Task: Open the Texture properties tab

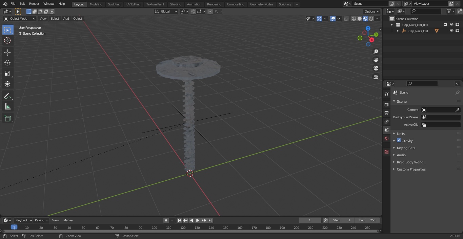Action: pyautogui.click(x=386, y=152)
